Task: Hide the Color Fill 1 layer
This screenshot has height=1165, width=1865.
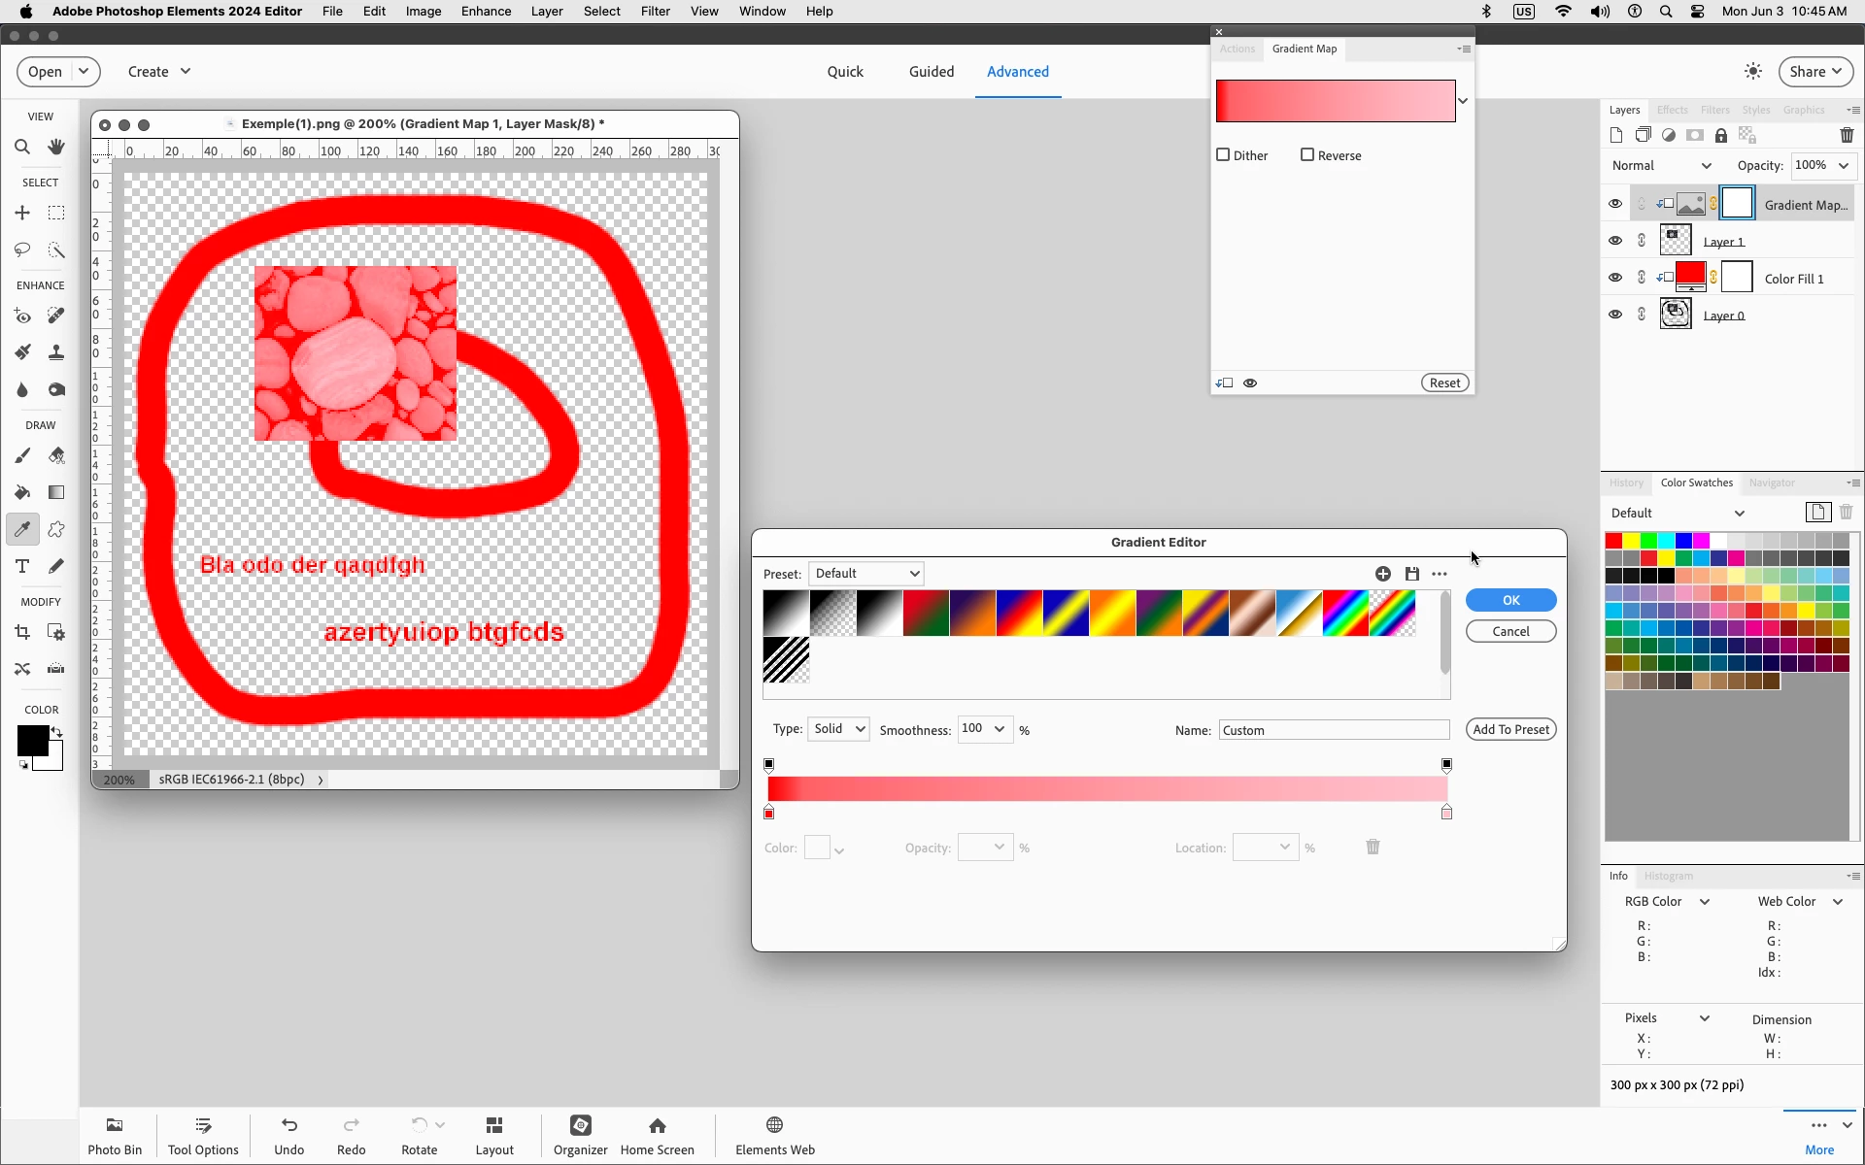Action: coord(1615,278)
